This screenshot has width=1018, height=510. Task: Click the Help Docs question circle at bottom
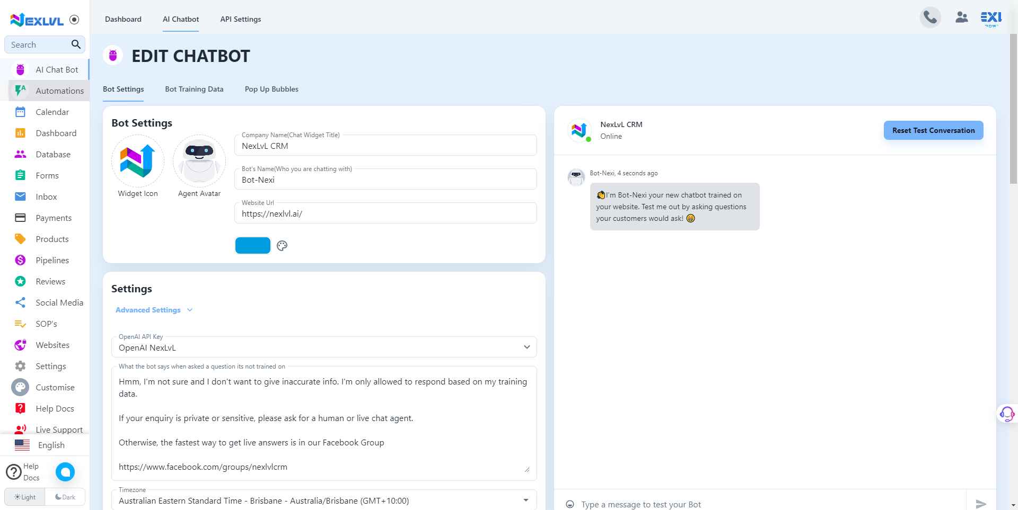point(13,471)
